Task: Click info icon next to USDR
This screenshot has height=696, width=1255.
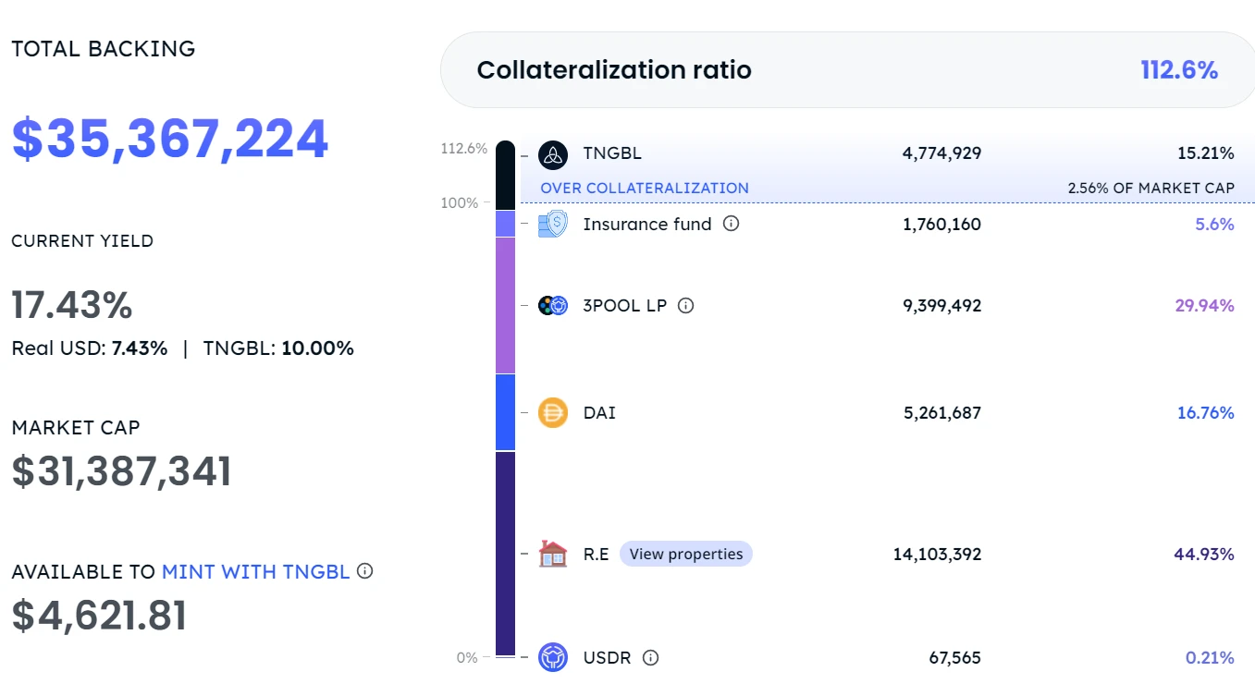Action: (650, 657)
